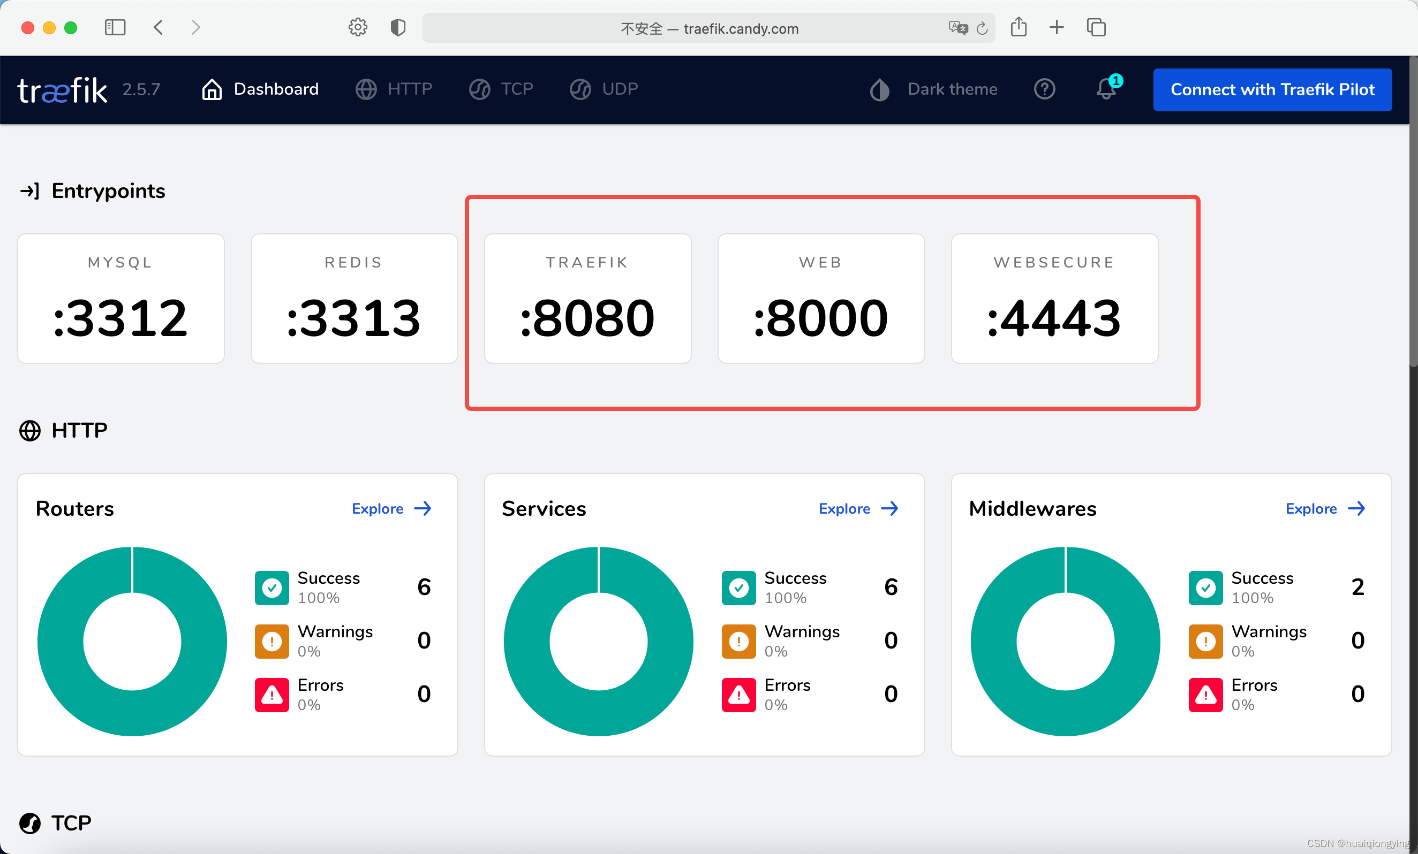Click the Middlewares Warnings orange icon
Image resolution: width=1418 pixels, height=854 pixels.
point(1205,641)
